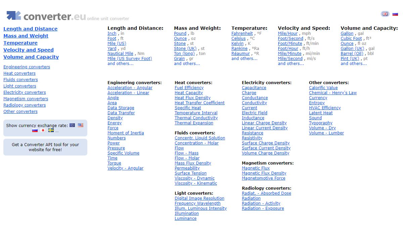Screen dimensions: 403x248
Task: Open Electricity converters sidebar link
Action: (x=25, y=92)
